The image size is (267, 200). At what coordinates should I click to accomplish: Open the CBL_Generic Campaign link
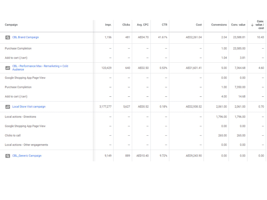27,156
